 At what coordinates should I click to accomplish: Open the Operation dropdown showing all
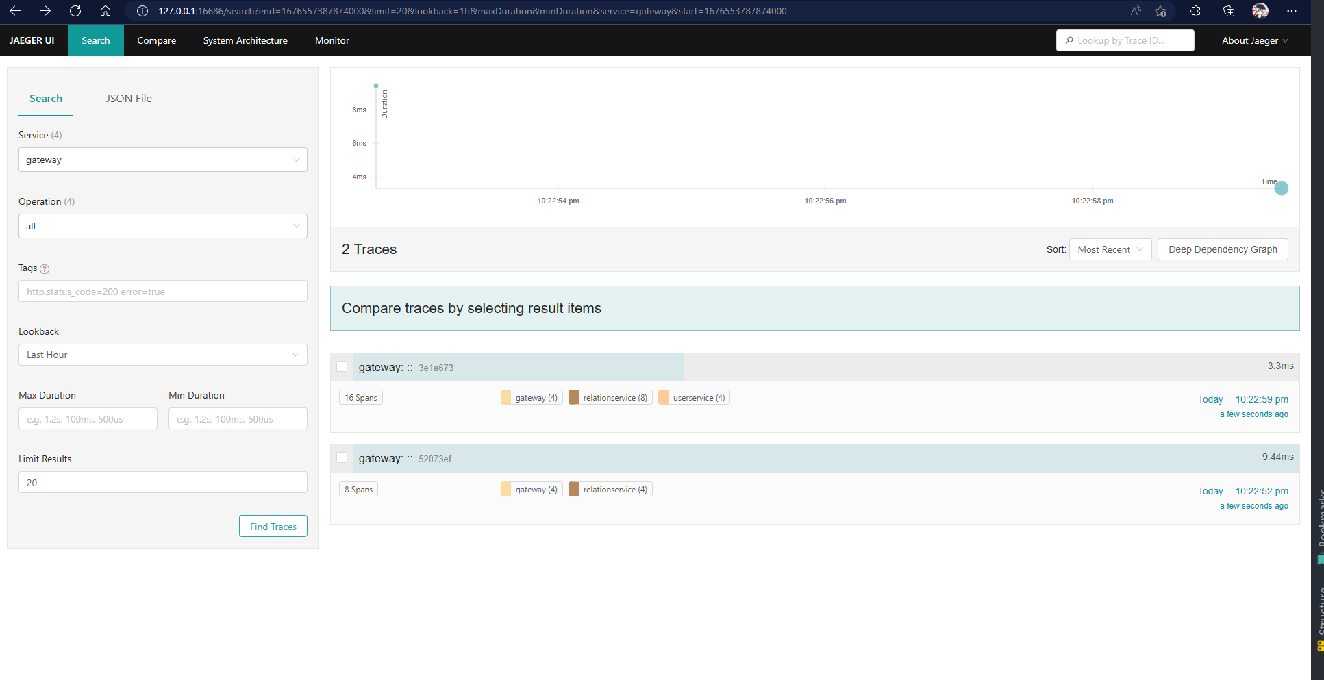pyautogui.click(x=163, y=226)
